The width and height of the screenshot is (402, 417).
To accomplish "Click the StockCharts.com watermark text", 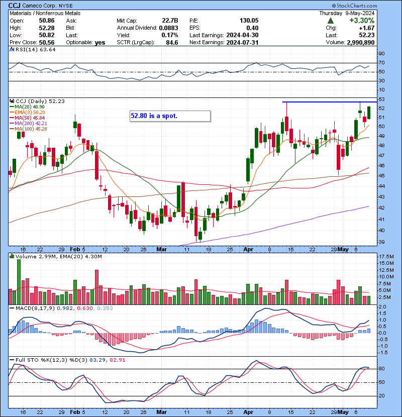I will 354,6.
